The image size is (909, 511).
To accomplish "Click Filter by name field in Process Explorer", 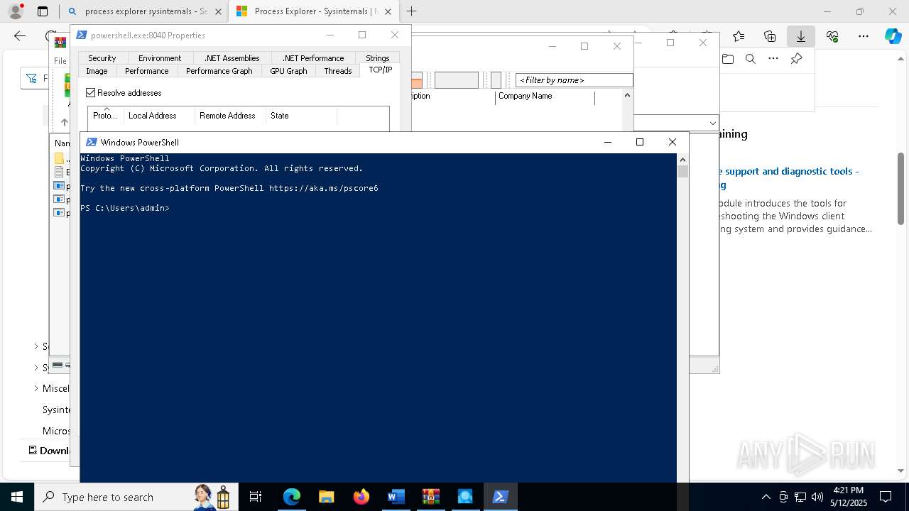I will click(x=574, y=80).
